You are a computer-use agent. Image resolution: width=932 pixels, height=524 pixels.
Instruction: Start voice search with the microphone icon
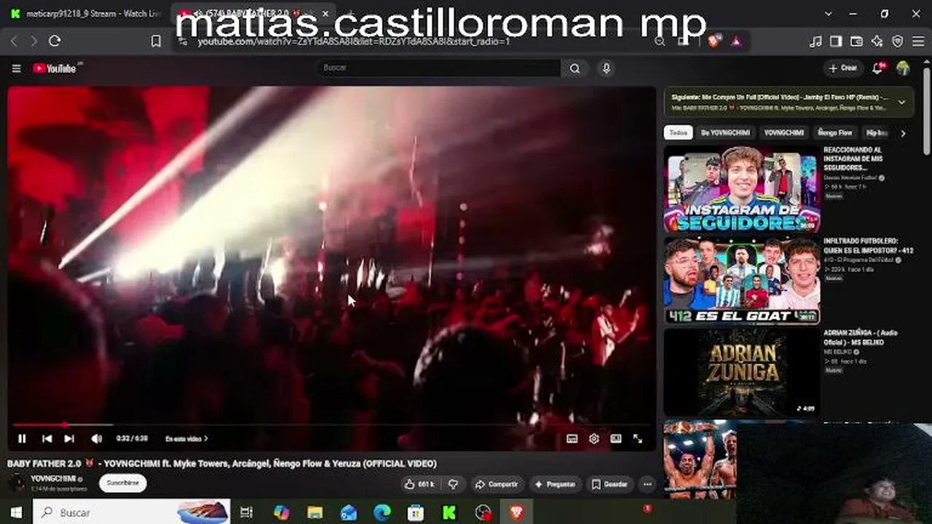606,68
